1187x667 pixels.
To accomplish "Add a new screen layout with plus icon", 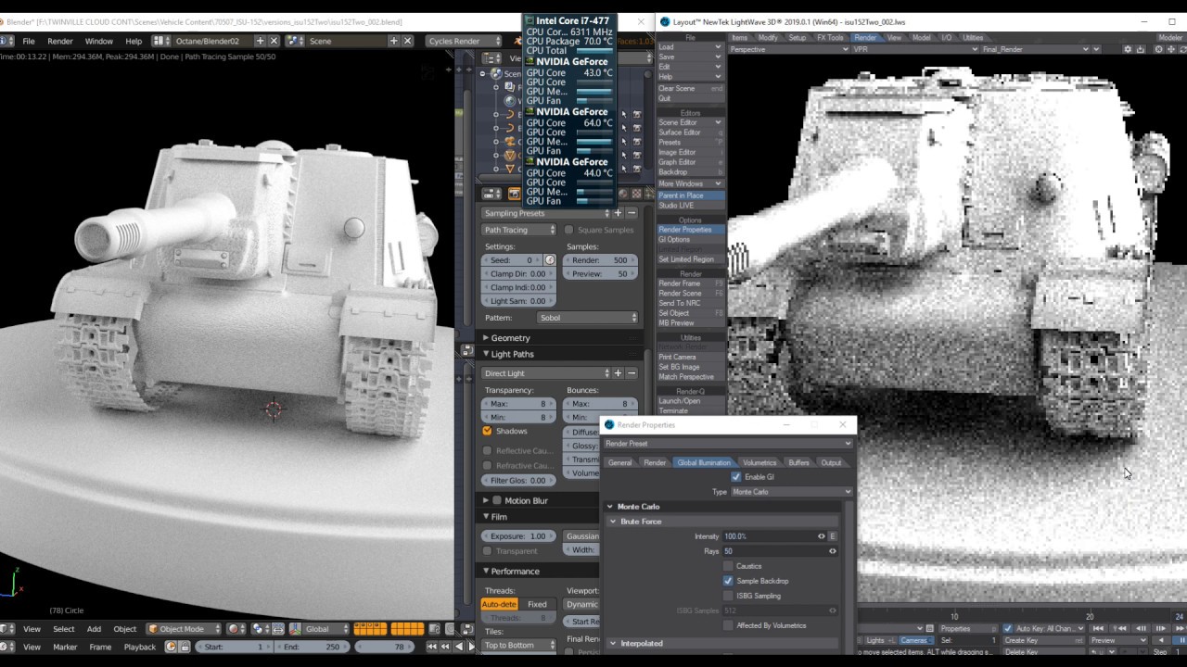I will click(x=260, y=41).
